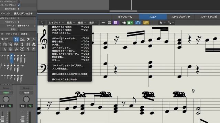Viewport: 220px width, 123px height.
Task: Toggle the シンコペーション checkbox
Action: [19, 1]
